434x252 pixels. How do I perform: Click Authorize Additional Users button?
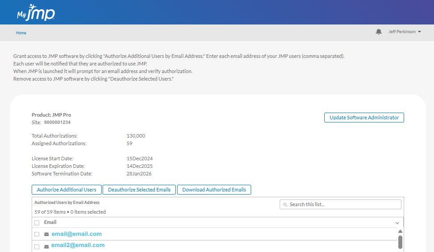coord(67,190)
